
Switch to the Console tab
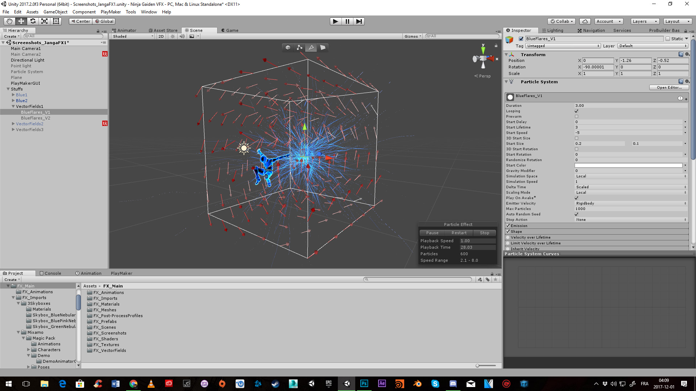pos(50,273)
